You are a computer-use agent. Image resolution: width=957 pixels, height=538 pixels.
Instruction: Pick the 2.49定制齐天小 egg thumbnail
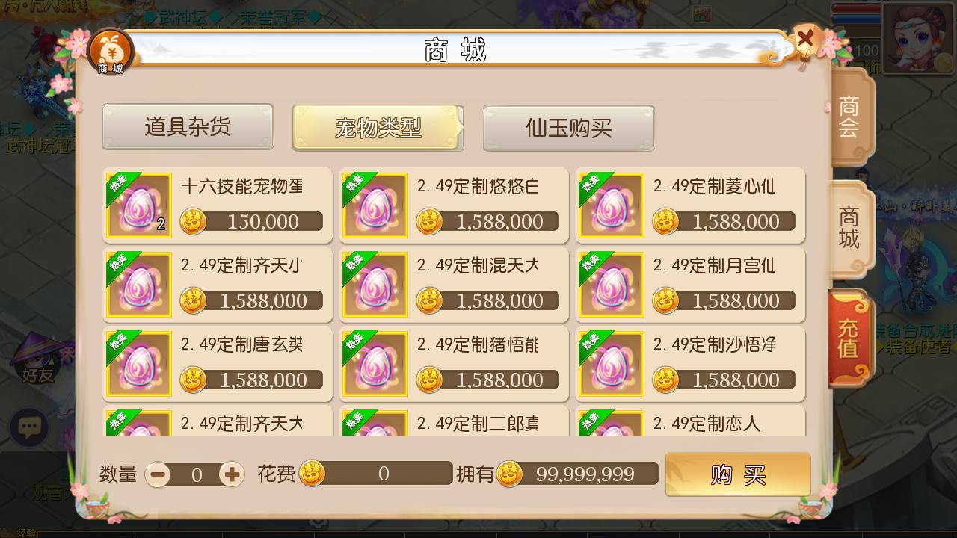(x=139, y=285)
